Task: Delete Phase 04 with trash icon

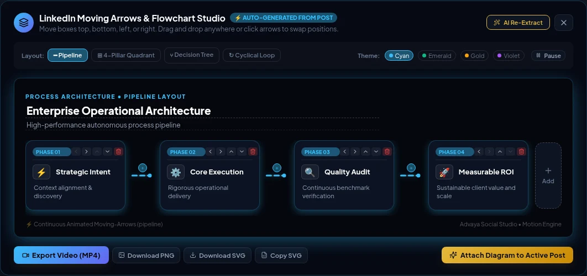Action: point(521,151)
